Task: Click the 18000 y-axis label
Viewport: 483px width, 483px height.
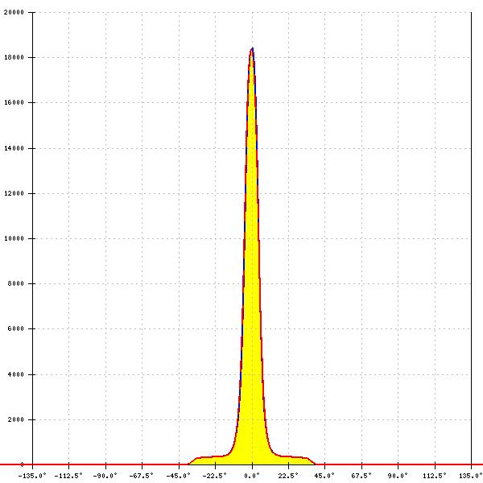Action: point(13,58)
